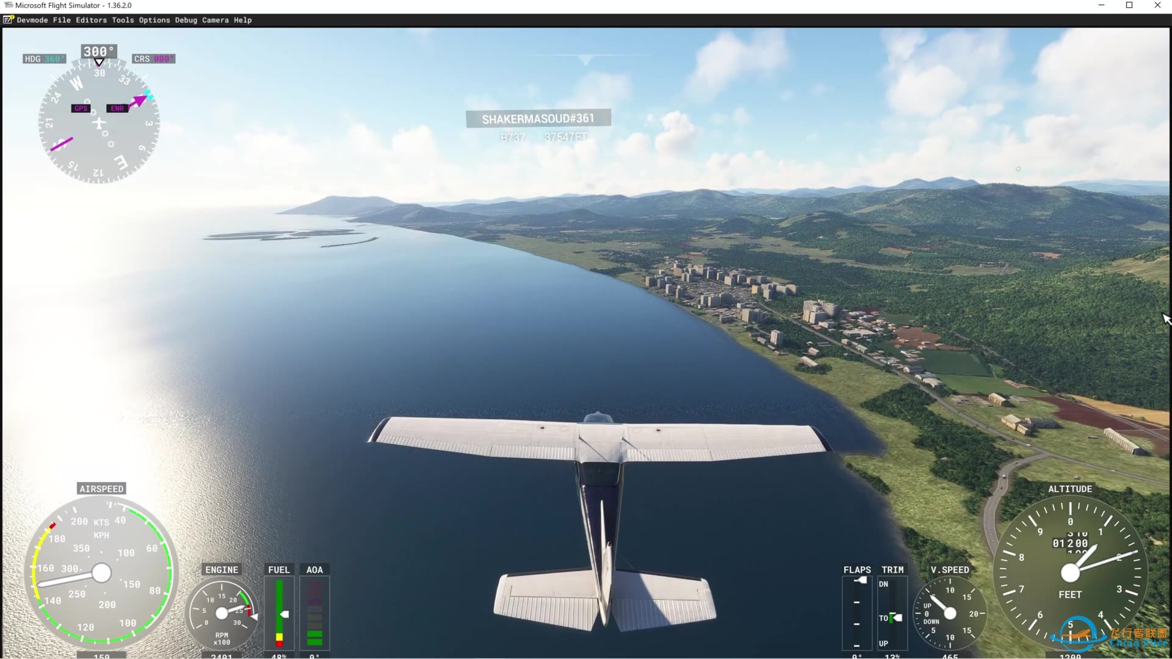Click the CRS course readout
The height and width of the screenshot is (659, 1172).
[153, 59]
